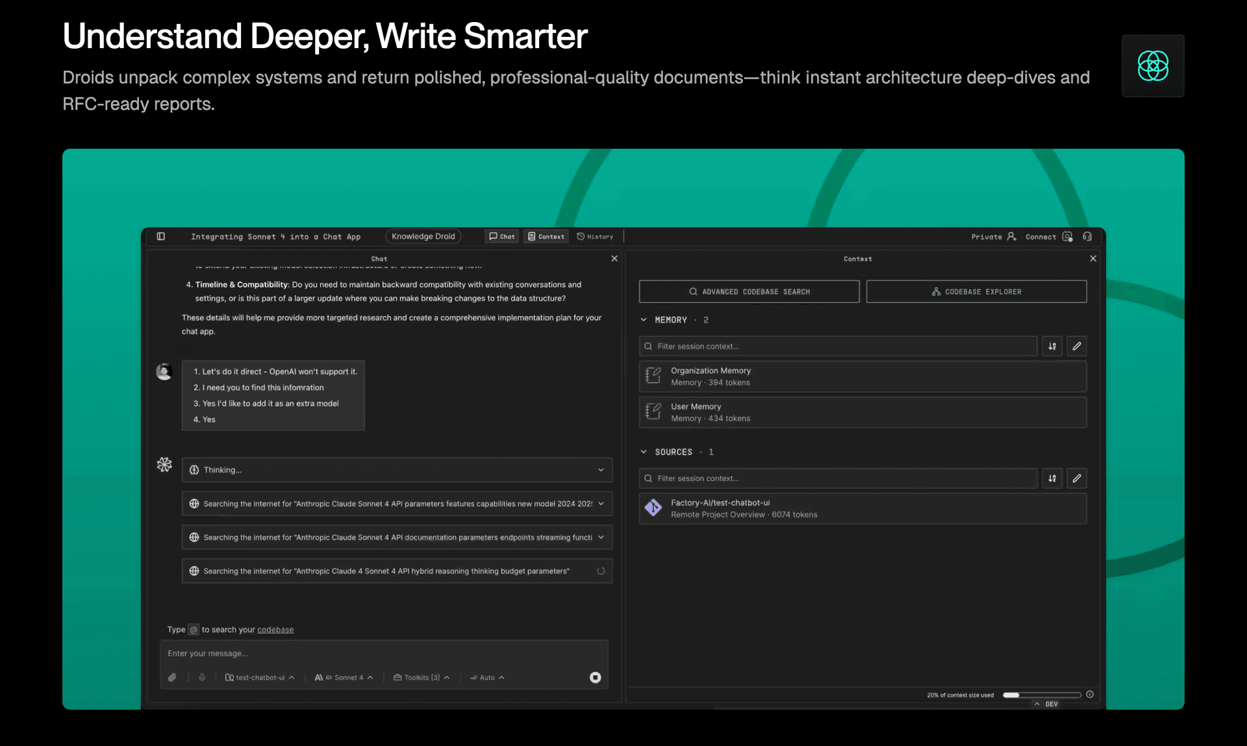Click the codebase link
This screenshot has width=1247, height=746.
coord(275,630)
